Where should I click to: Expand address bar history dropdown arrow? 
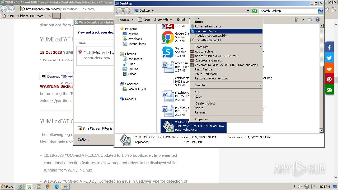pyautogui.click(x=248, y=11)
